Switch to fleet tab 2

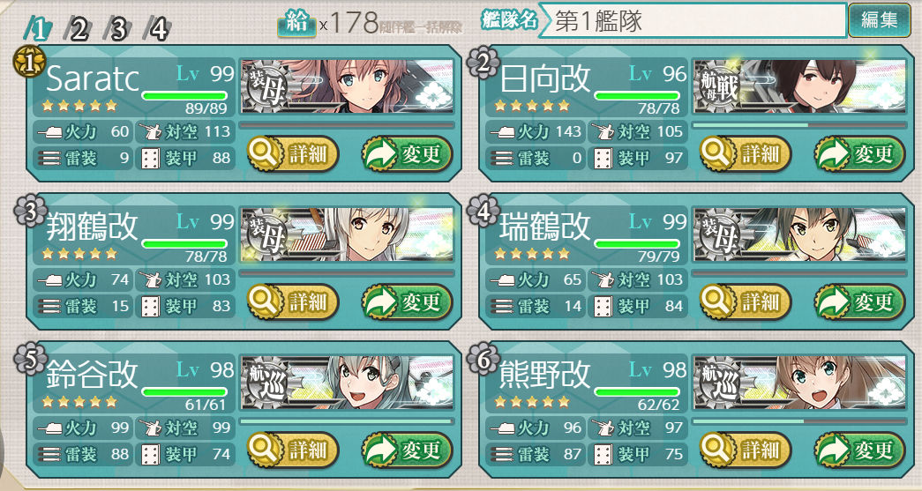point(77,29)
